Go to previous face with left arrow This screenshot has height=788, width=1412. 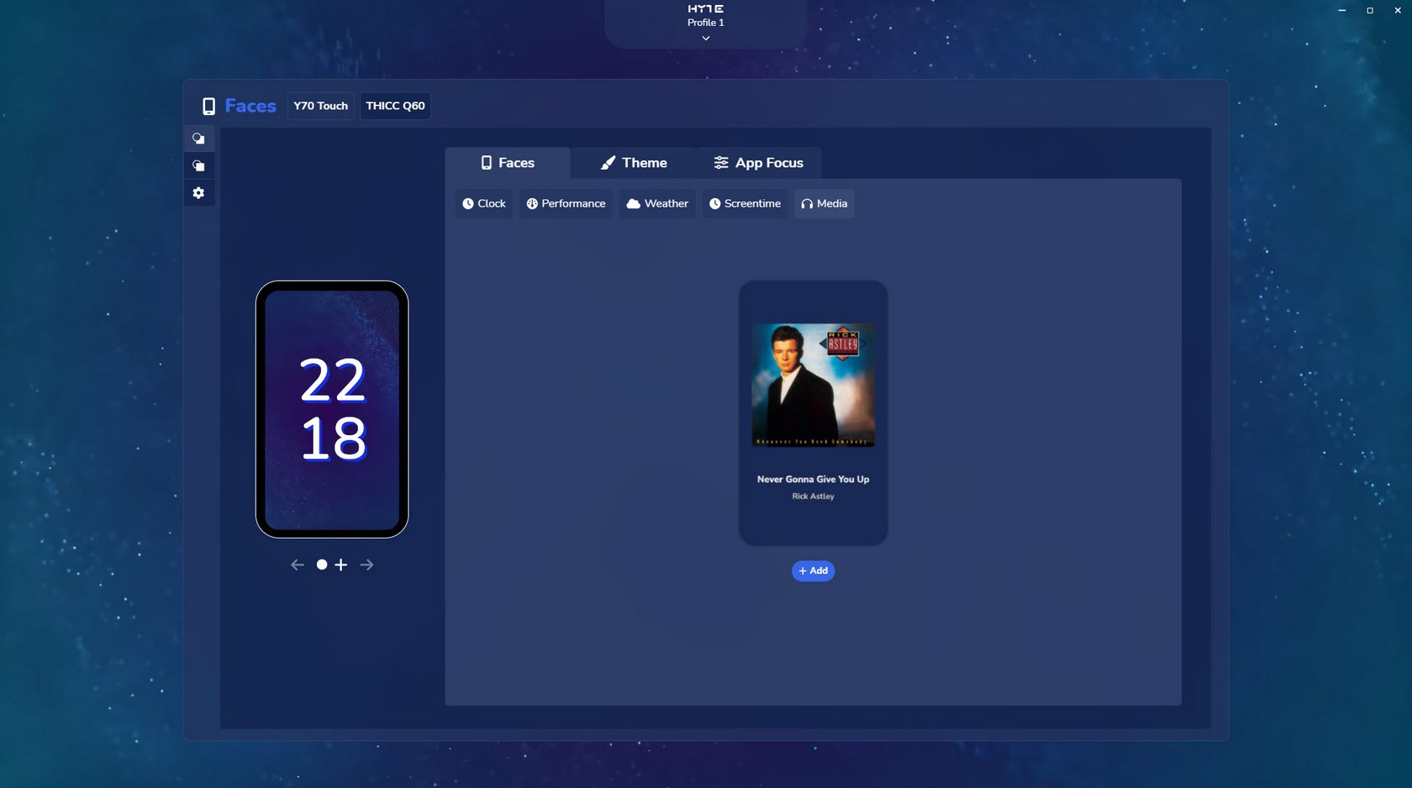298,565
